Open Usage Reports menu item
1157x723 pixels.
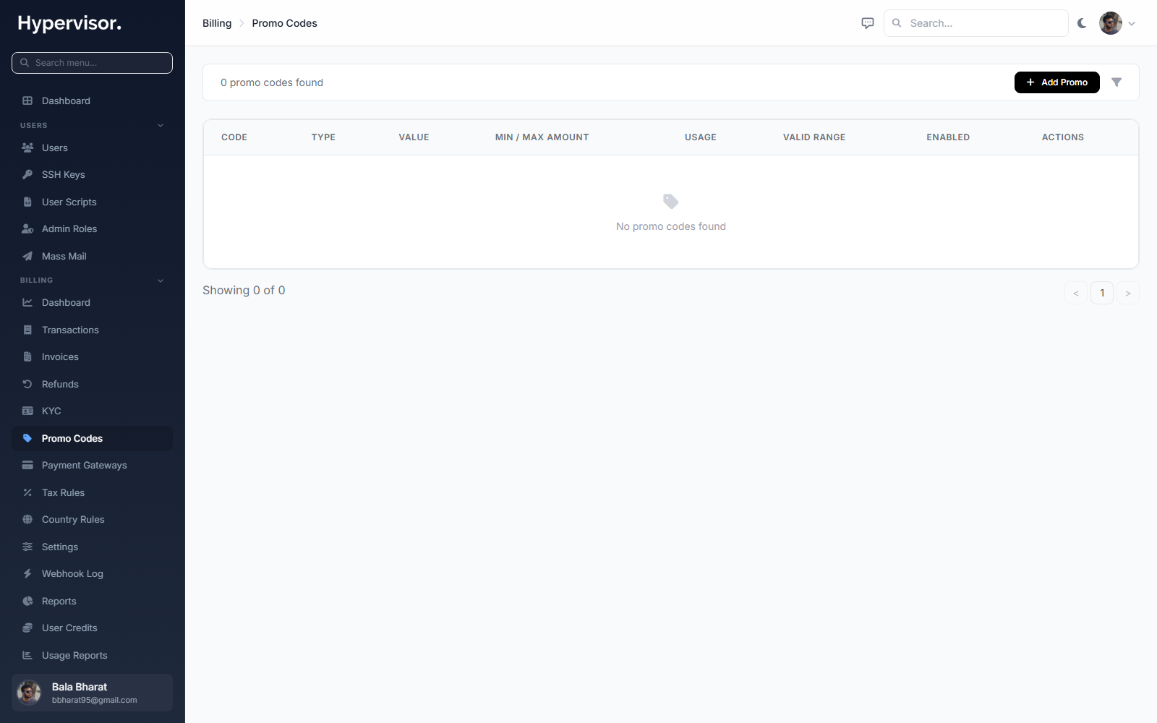92,655
